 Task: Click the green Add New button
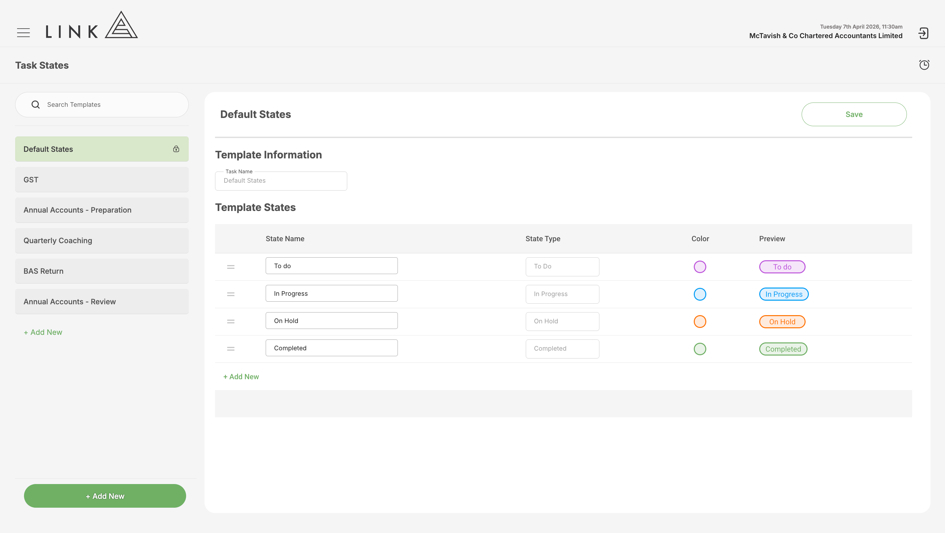point(105,496)
